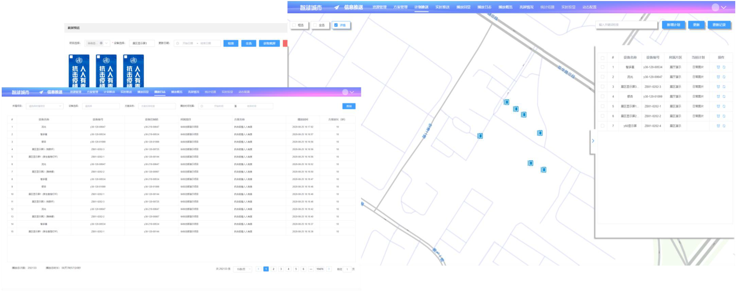The height and width of the screenshot is (291, 737).
Task: Click the user avatar in the map window header
Action: coord(715,7)
